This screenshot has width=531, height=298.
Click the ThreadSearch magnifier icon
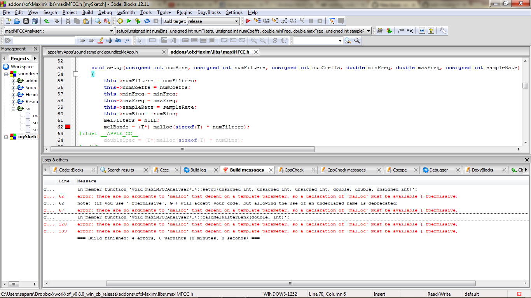click(348, 40)
